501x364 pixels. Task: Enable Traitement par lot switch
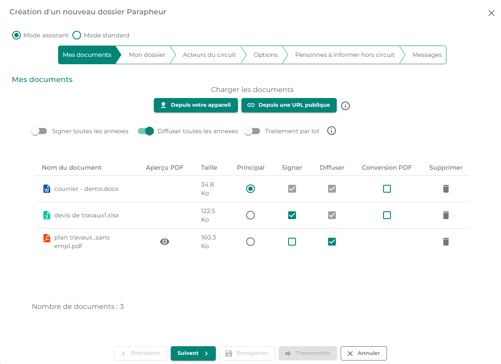click(252, 131)
